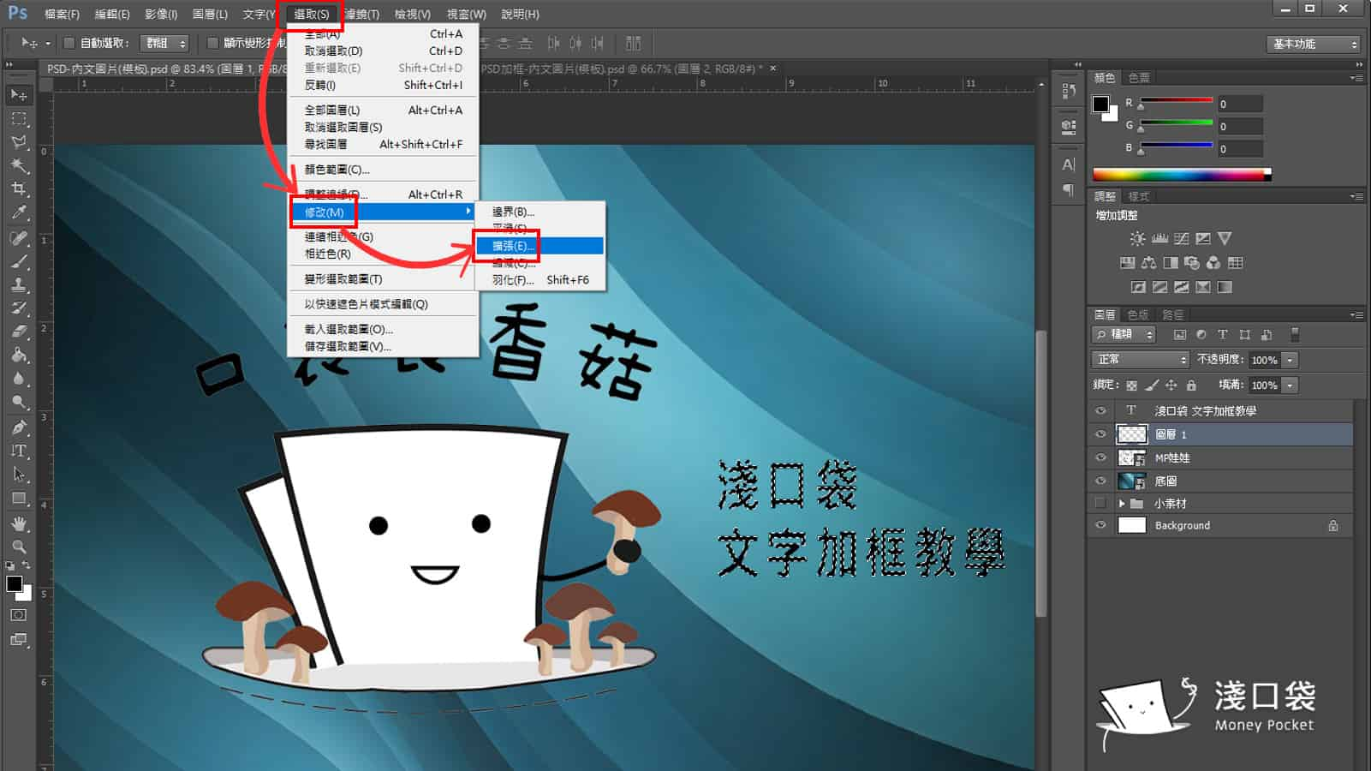This screenshot has width=1371, height=771.
Task: Add a Curves adjustment
Action: (x=1182, y=238)
